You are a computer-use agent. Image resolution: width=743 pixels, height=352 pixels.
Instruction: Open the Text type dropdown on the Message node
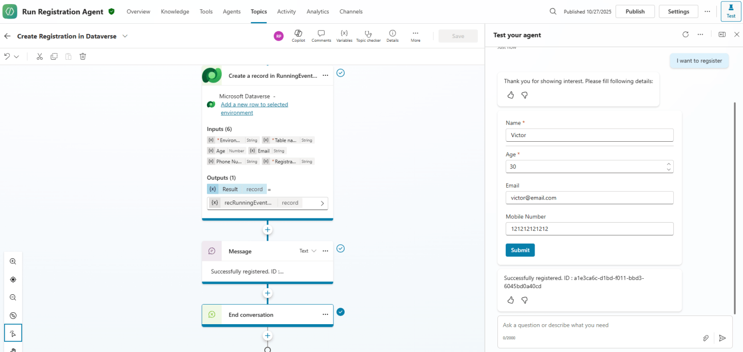[308, 251]
